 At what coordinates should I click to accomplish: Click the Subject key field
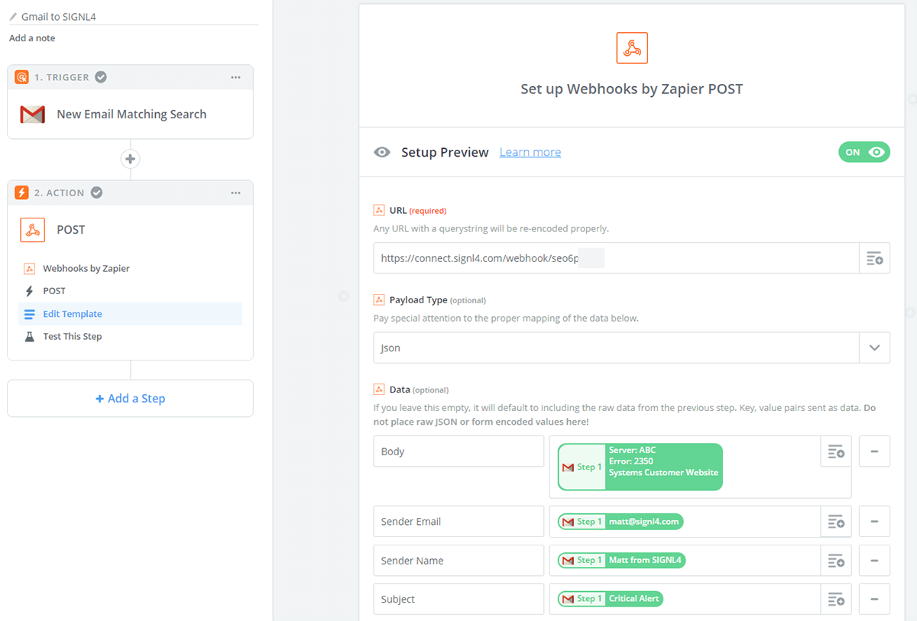pos(458,600)
